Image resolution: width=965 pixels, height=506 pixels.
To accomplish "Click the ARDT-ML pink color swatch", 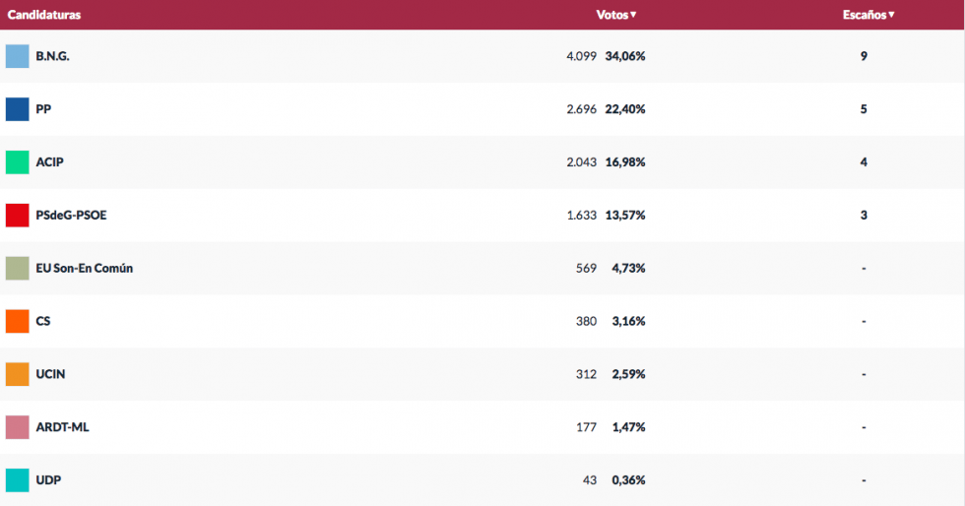I will click(x=17, y=428).
